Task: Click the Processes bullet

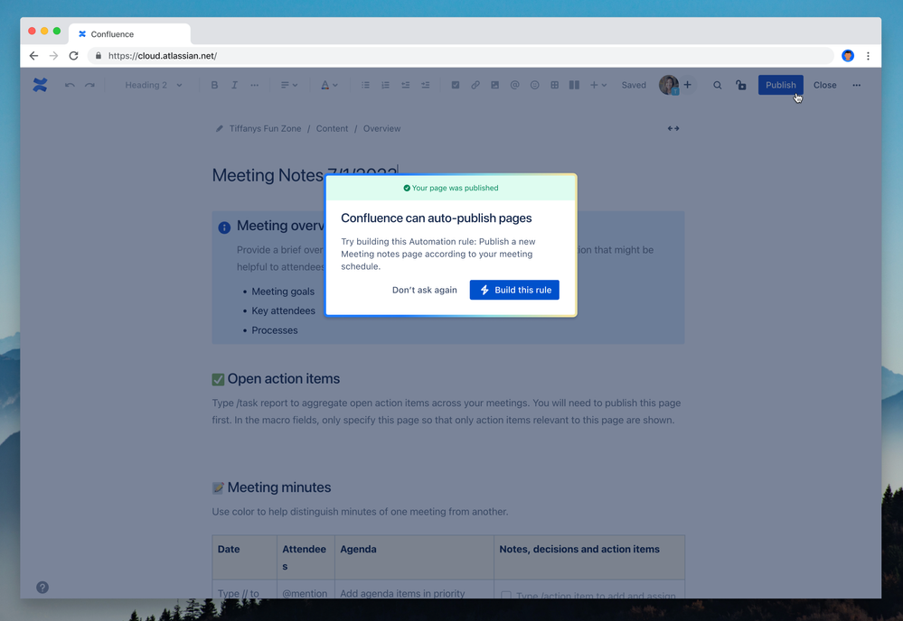Action: click(274, 330)
